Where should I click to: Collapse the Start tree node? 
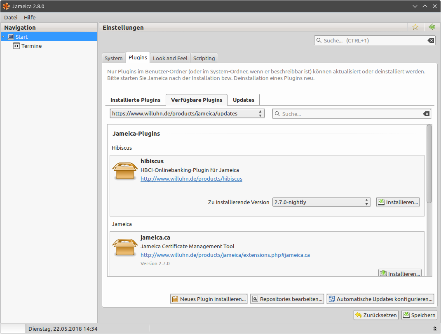3,37
